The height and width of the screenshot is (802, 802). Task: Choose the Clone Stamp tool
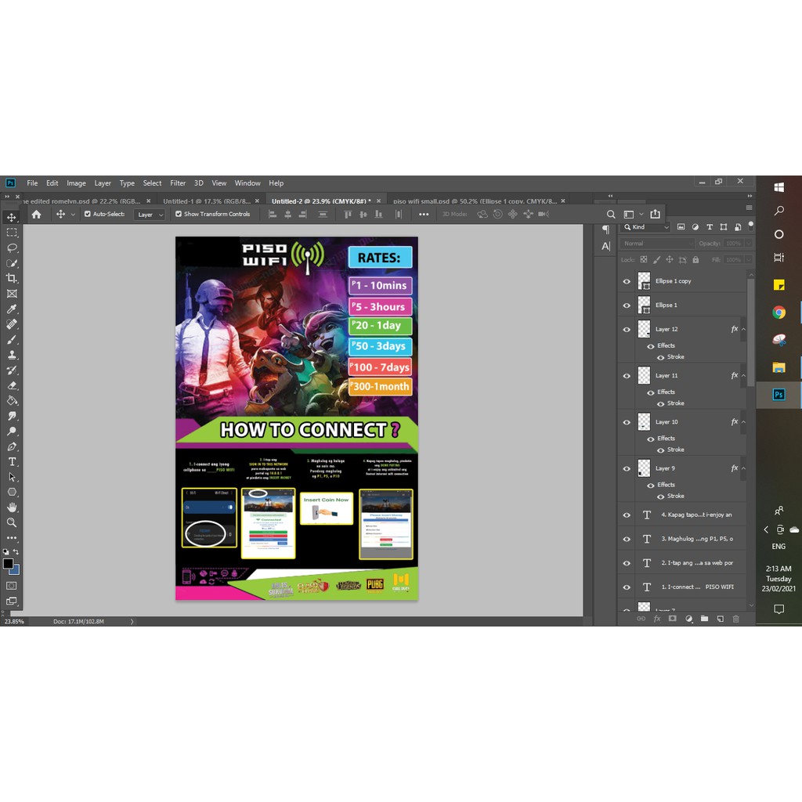[x=12, y=354]
